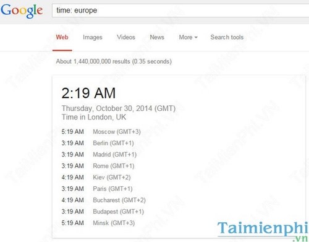Click the 3:19 AM time beside Budapest

pyautogui.click(x=72, y=212)
